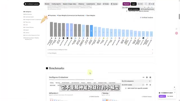Select the Model Comparison tab
This screenshot has height=101, width=180.
[x=134, y=9]
